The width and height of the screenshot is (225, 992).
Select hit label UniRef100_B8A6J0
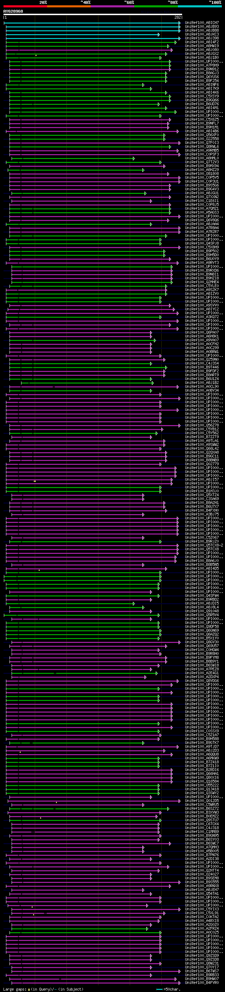[202, 561]
